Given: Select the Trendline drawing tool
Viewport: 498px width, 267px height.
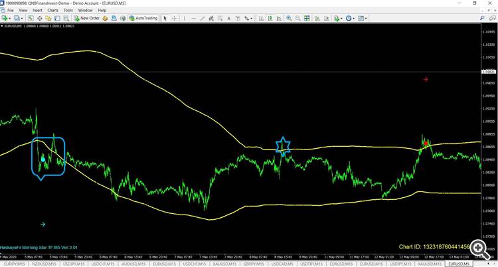Looking at the screenshot, I should [x=202, y=19].
